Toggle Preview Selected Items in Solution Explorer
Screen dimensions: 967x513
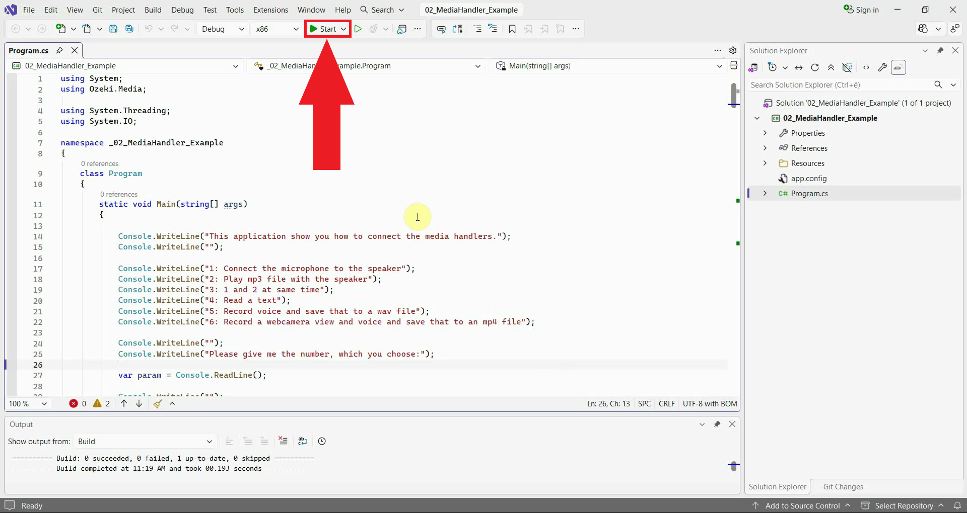point(899,67)
